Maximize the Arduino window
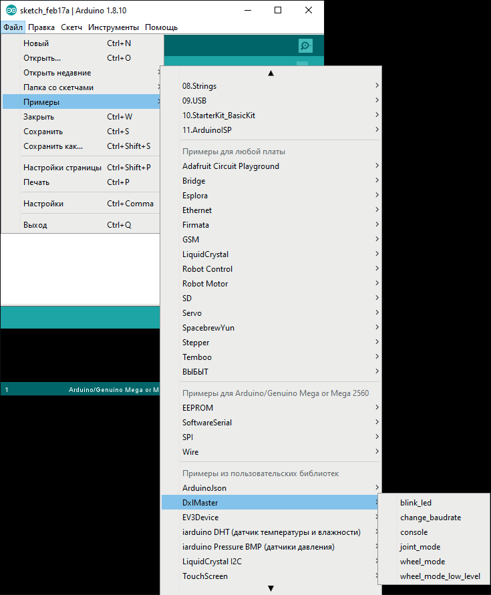The image size is (491, 595). coord(278,11)
